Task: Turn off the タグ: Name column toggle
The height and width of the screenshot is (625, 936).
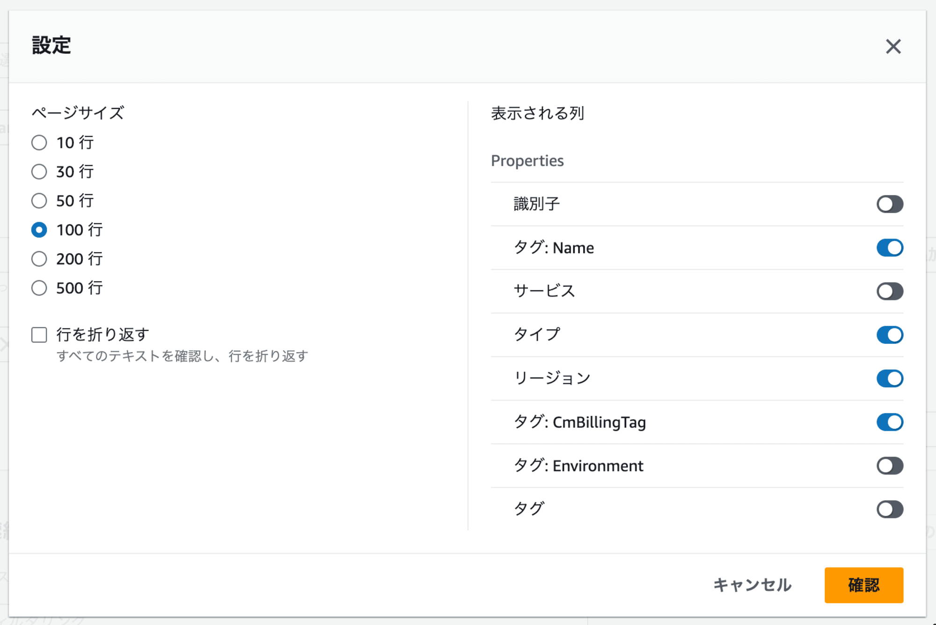Action: tap(890, 247)
